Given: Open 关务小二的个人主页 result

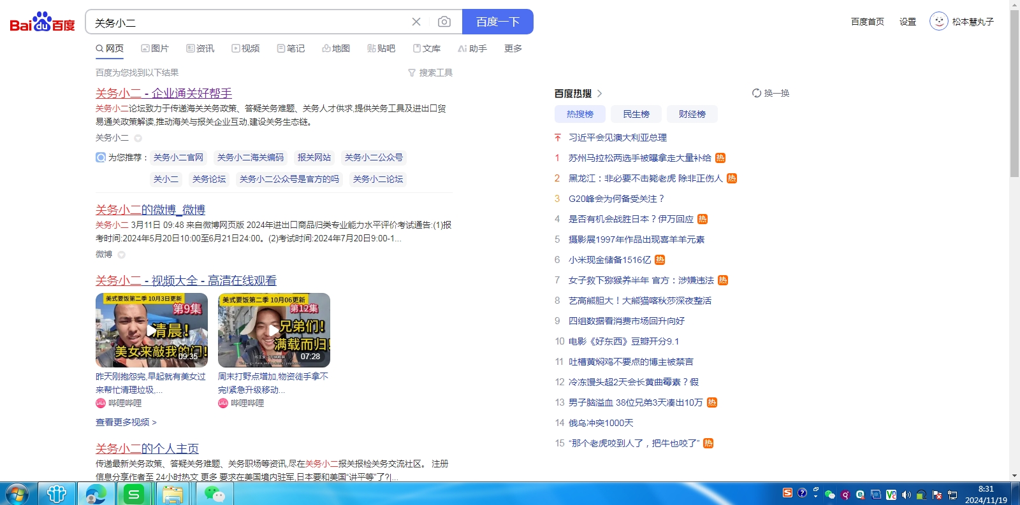Looking at the screenshot, I should click(147, 448).
